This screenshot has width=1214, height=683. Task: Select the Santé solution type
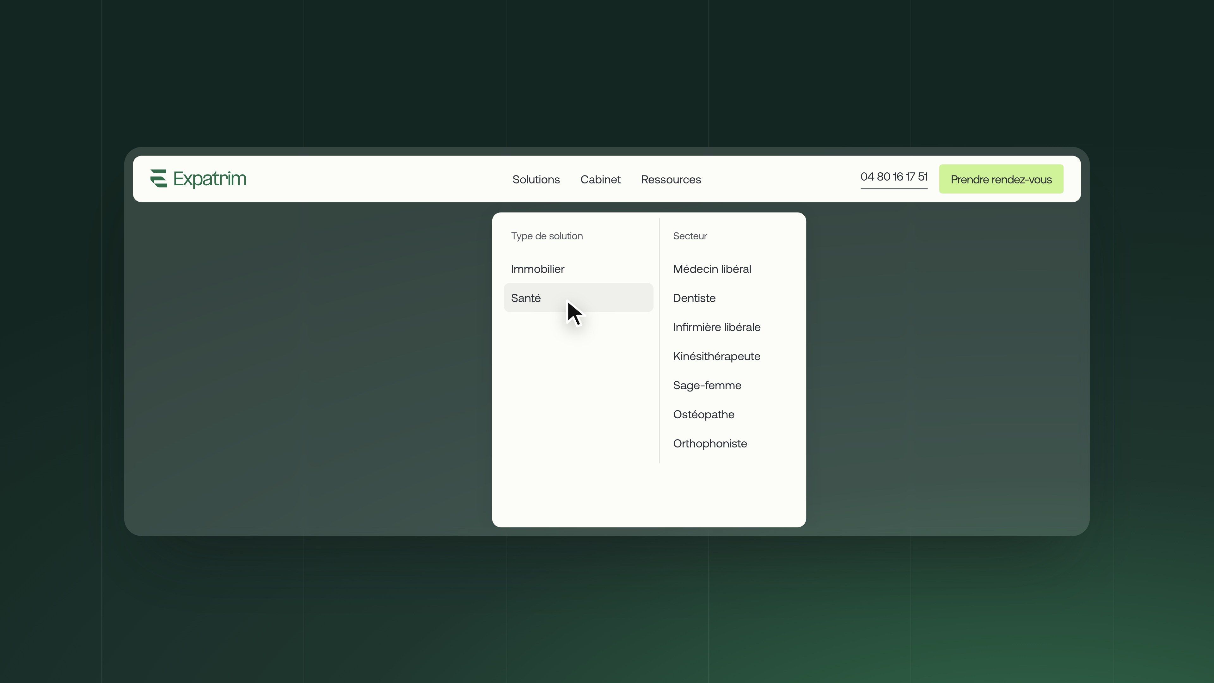pos(578,298)
